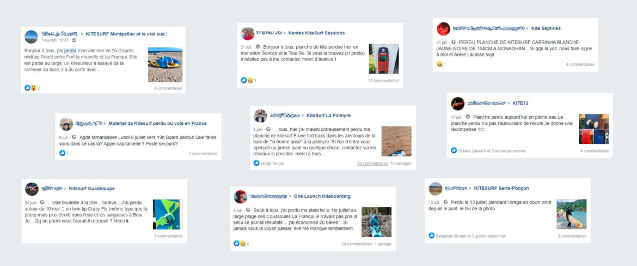Click the avatar on the Nantes KiteSurf Sessions post
This screenshot has height=266, width=637.
[248, 33]
